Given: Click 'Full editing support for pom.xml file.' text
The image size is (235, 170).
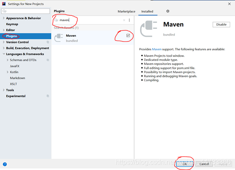Looking at the screenshot, I should coord(169,68).
